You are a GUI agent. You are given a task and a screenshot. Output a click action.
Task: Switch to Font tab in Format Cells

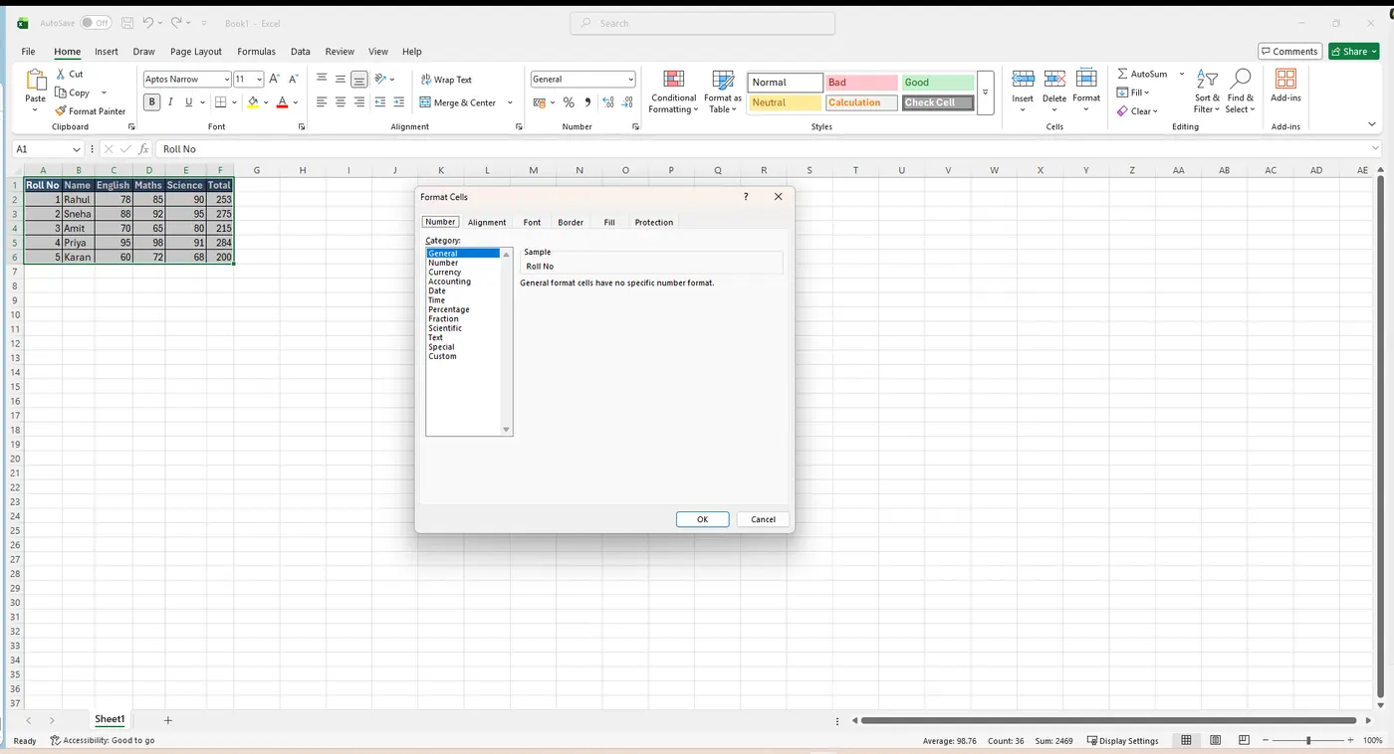(532, 223)
